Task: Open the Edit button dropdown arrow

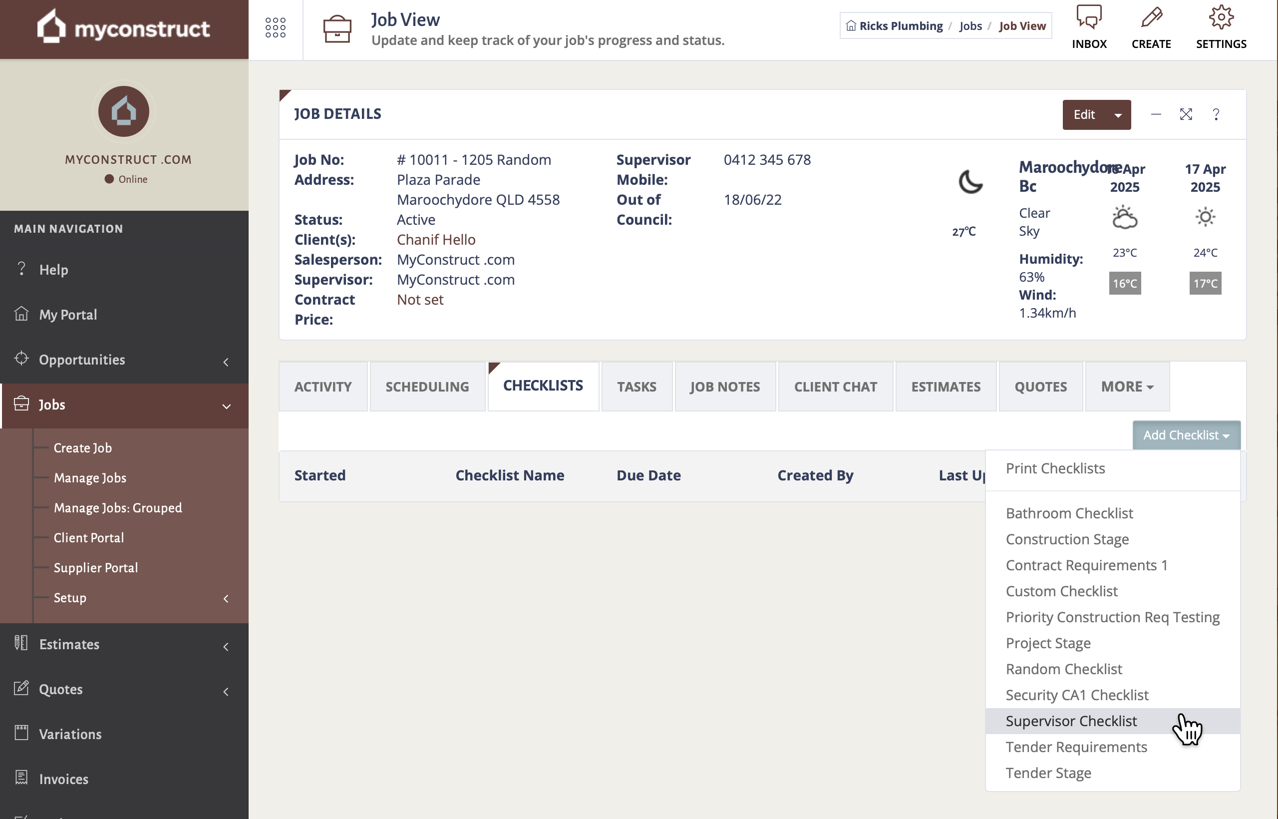Action: [1118, 115]
